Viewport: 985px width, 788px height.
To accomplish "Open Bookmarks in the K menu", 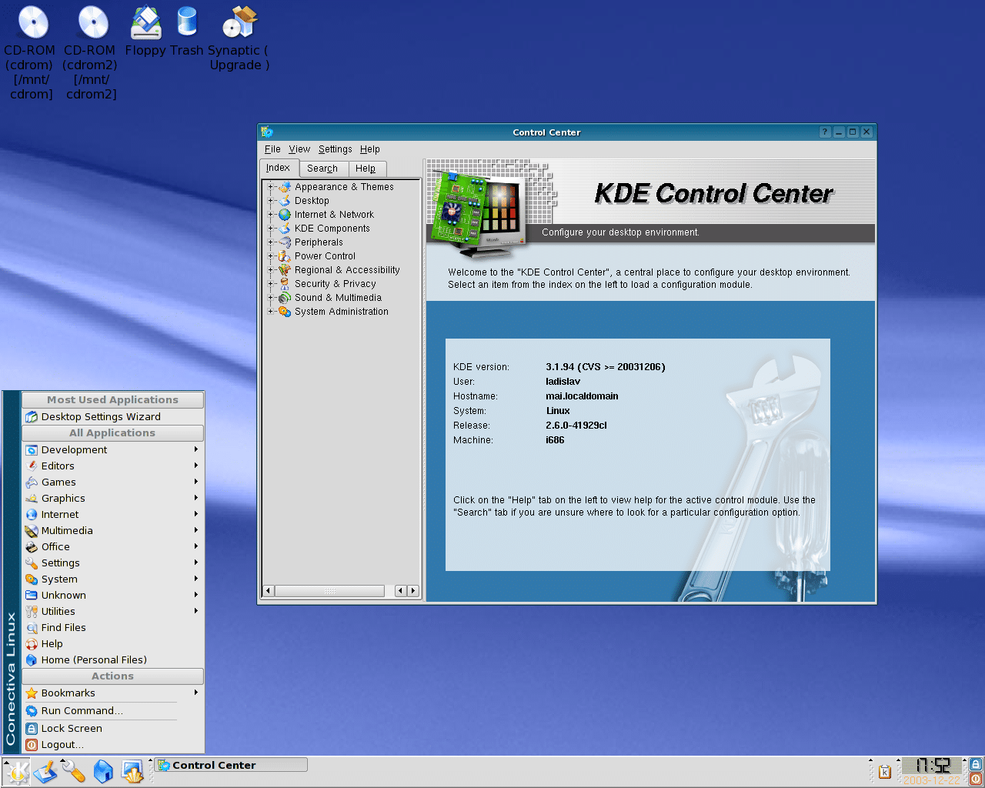I will [x=112, y=693].
